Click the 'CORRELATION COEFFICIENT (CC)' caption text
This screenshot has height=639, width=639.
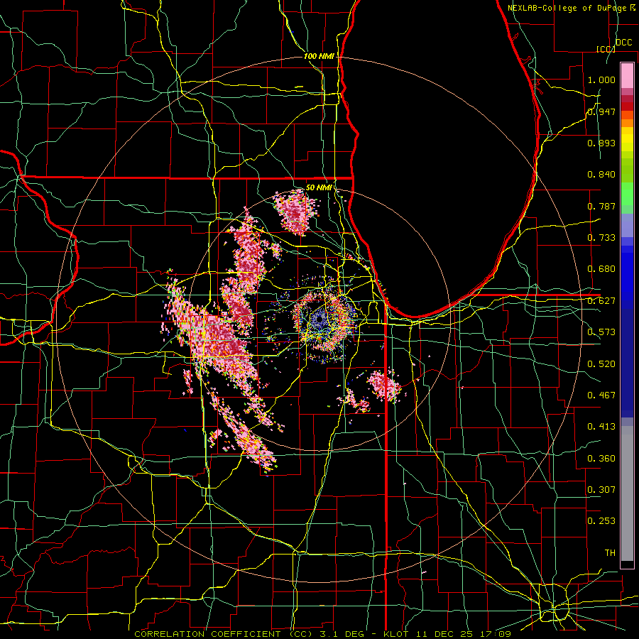pos(224,634)
